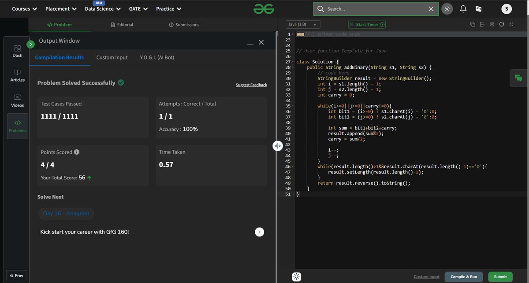Viewport: 529px width, 283px height.
Task: Switch to the Problem tab
Action: [59, 25]
